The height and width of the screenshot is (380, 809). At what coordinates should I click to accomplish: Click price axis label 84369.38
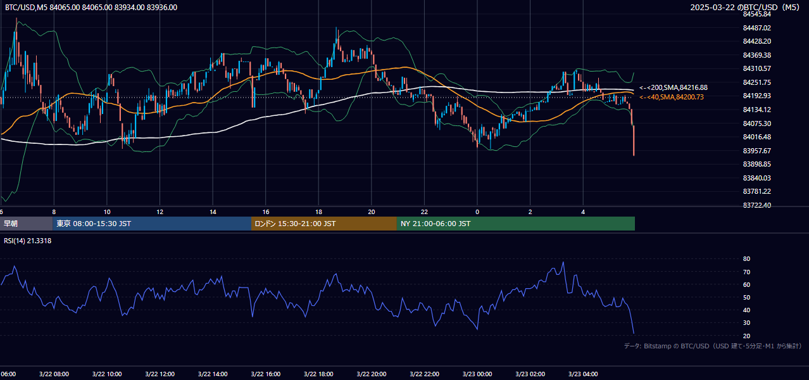756,55
